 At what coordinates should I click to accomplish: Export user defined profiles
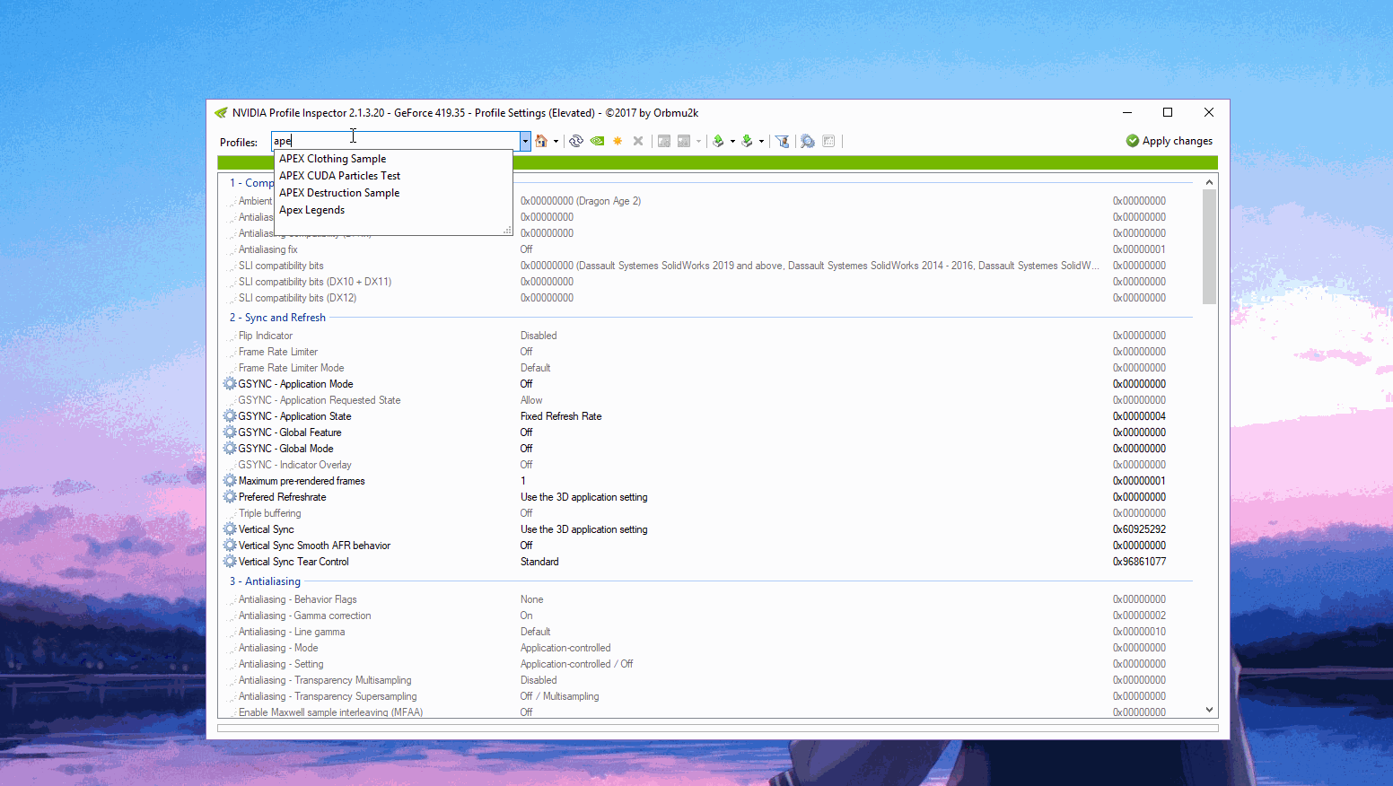click(718, 141)
